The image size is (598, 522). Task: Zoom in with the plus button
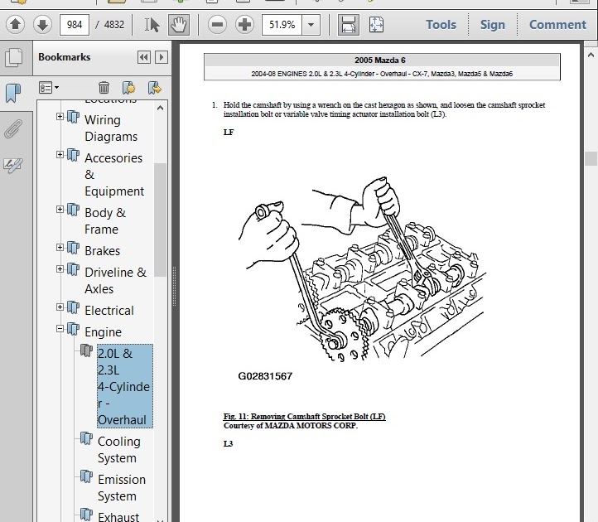[244, 25]
